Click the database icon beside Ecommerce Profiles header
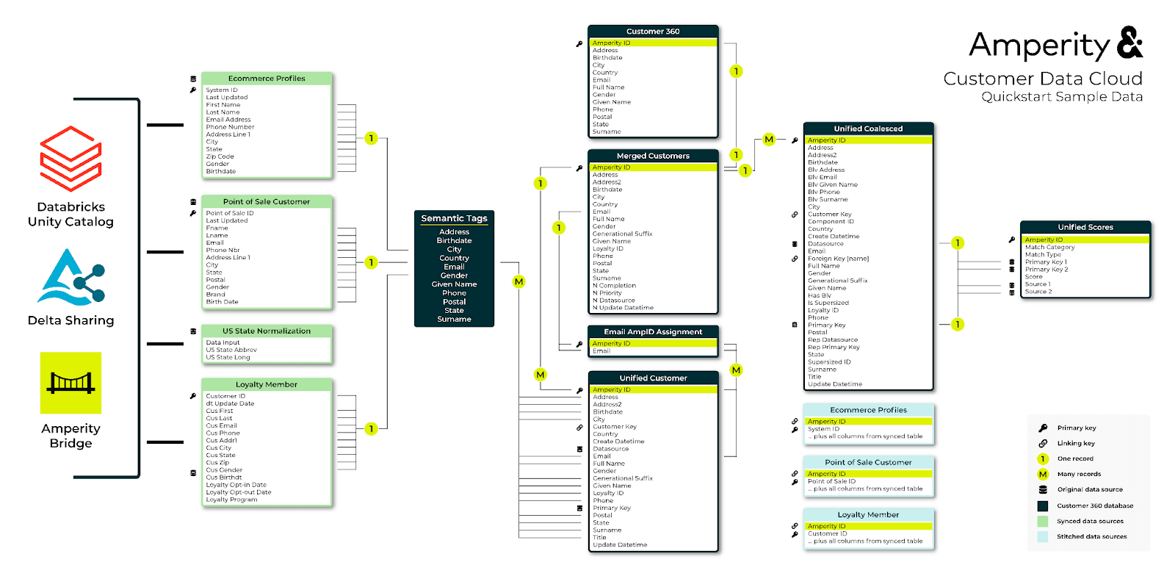Screen dimensions: 1175x576 pyautogui.click(x=193, y=79)
